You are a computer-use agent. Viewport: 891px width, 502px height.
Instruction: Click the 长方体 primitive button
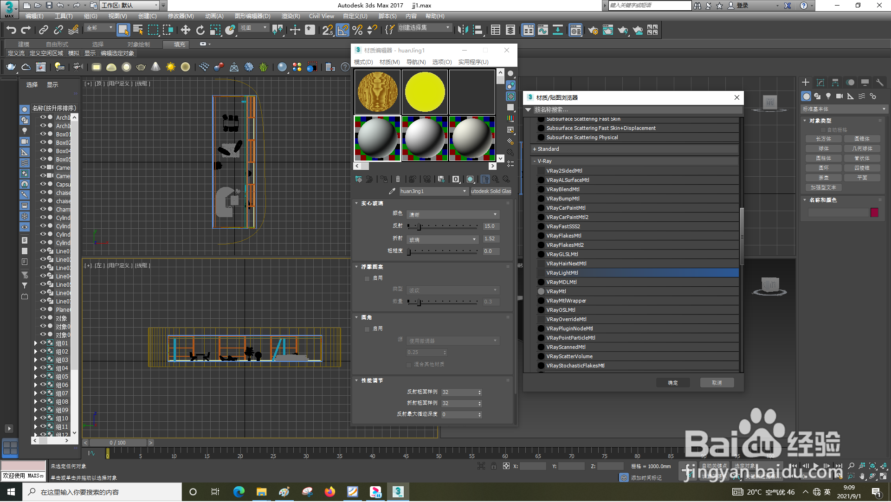[x=824, y=139]
